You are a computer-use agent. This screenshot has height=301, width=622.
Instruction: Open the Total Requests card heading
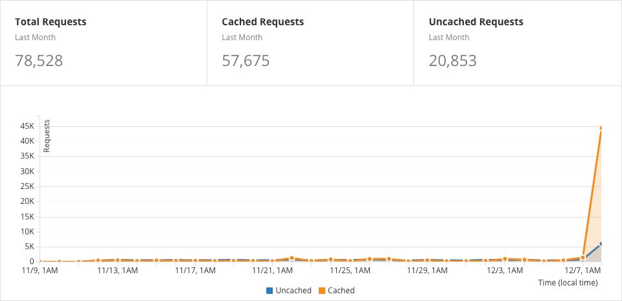[x=51, y=21]
